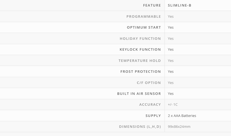
Task: Select the C/F OPTION label
Action: pos(149,83)
